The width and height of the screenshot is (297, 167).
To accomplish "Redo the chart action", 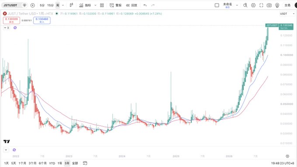I will click(x=153, y=5).
